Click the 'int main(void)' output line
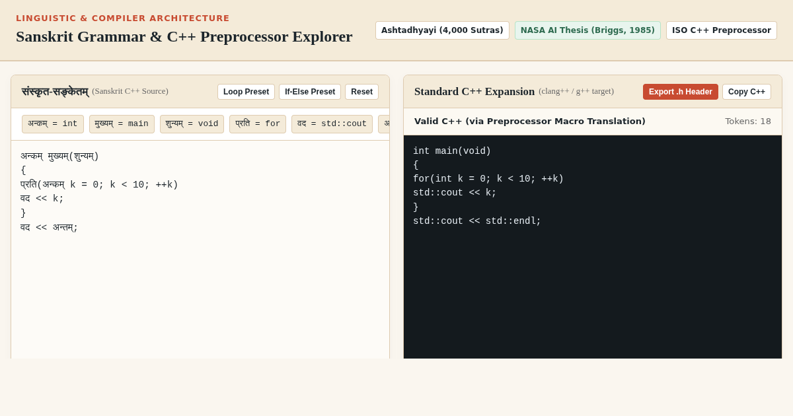The width and height of the screenshot is (793, 416). (x=452, y=151)
